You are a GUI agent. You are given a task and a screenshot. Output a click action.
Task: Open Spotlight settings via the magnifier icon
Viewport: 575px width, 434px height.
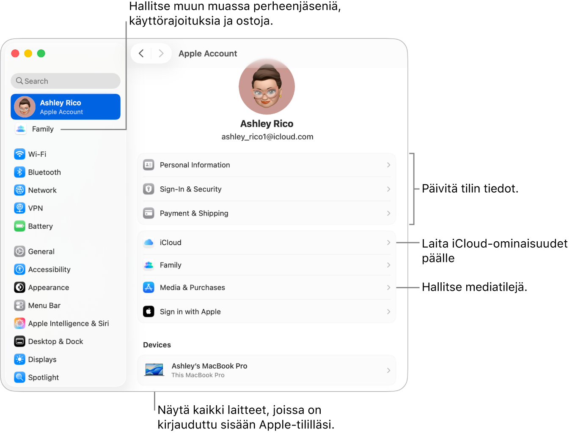point(20,377)
